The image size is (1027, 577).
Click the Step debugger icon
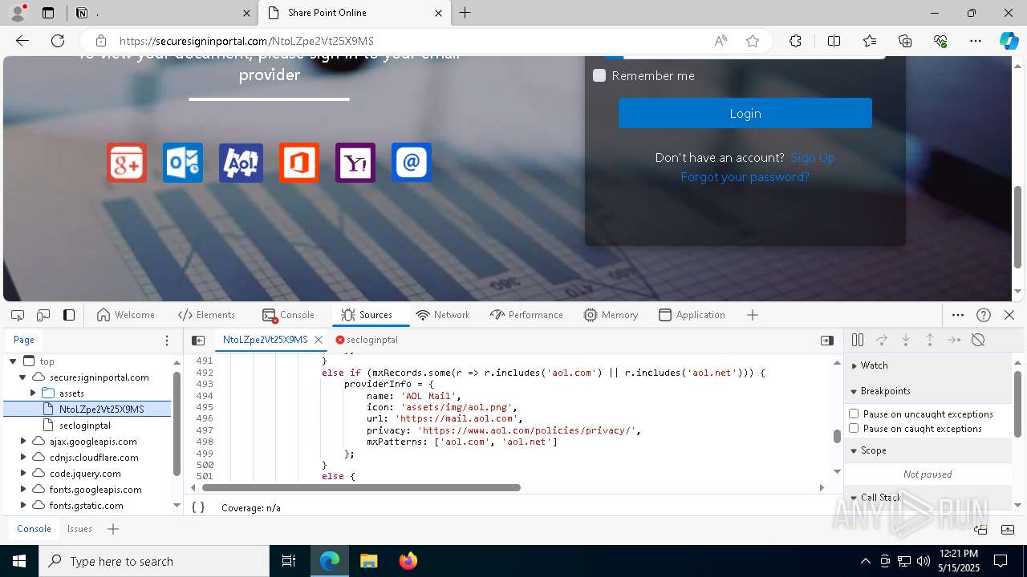pos(954,340)
